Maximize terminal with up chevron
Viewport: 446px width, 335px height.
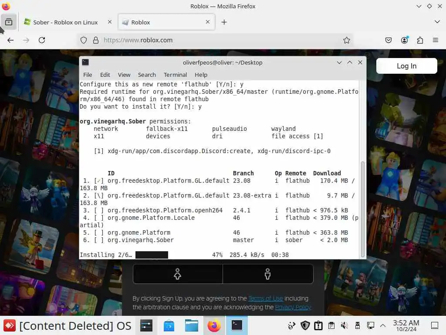[350, 62]
